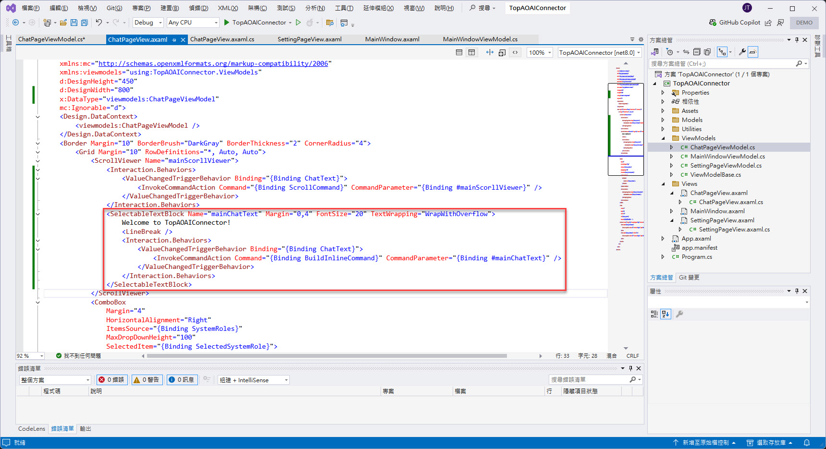Click the Solution Explorer home/switch views icon
Screen dimensions: 826x449
tap(655, 52)
